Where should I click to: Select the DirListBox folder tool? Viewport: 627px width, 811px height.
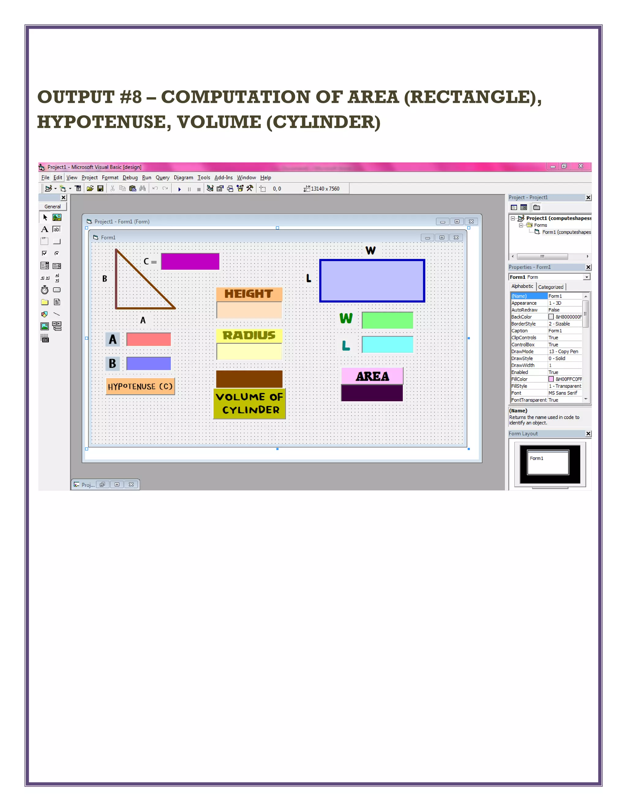click(45, 302)
